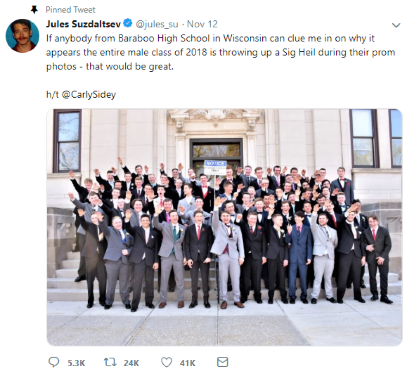This screenshot has width=407, height=369.
Task: Click the reply speech bubble icon
Action: [x=54, y=362]
